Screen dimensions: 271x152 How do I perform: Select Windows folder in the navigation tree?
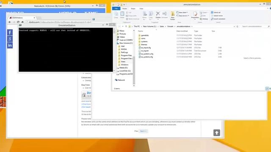[x=123, y=65]
